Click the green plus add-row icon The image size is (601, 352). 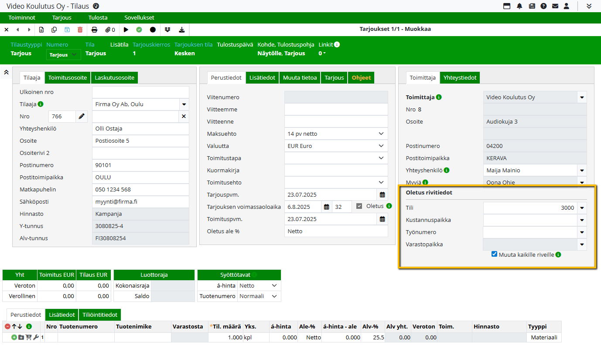tap(14, 337)
